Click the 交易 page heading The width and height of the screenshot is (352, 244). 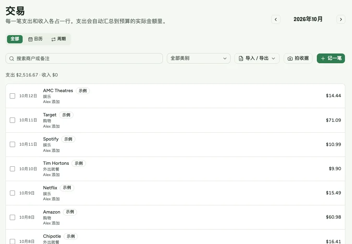pos(15,11)
